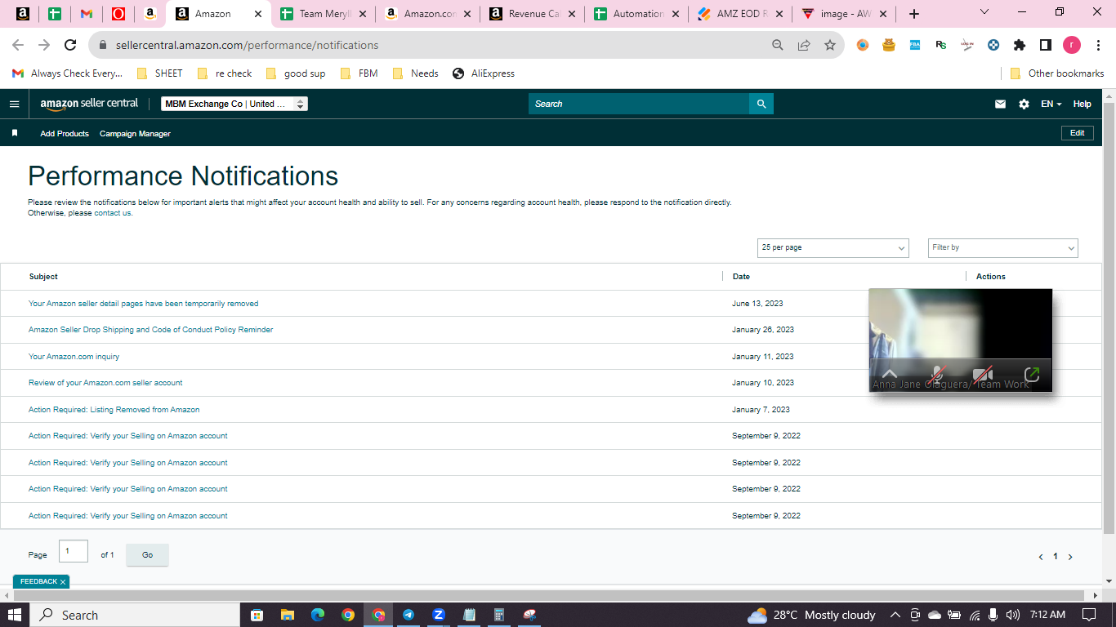Switch to the AMZ EOD tab

740,14
